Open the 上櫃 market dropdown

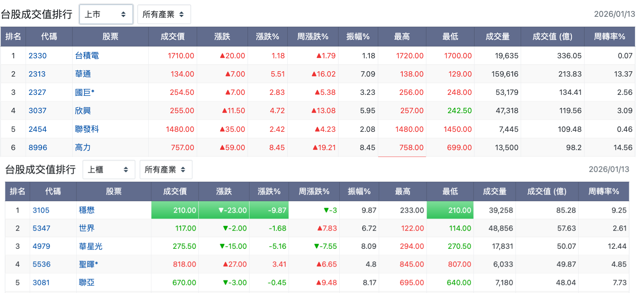point(109,170)
